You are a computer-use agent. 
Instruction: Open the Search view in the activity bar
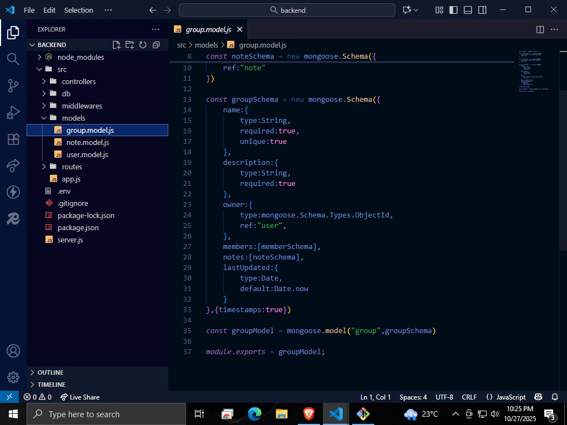[x=12, y=59]
